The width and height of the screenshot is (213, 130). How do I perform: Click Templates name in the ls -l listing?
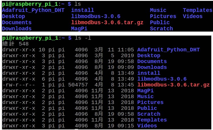point(152,120)
